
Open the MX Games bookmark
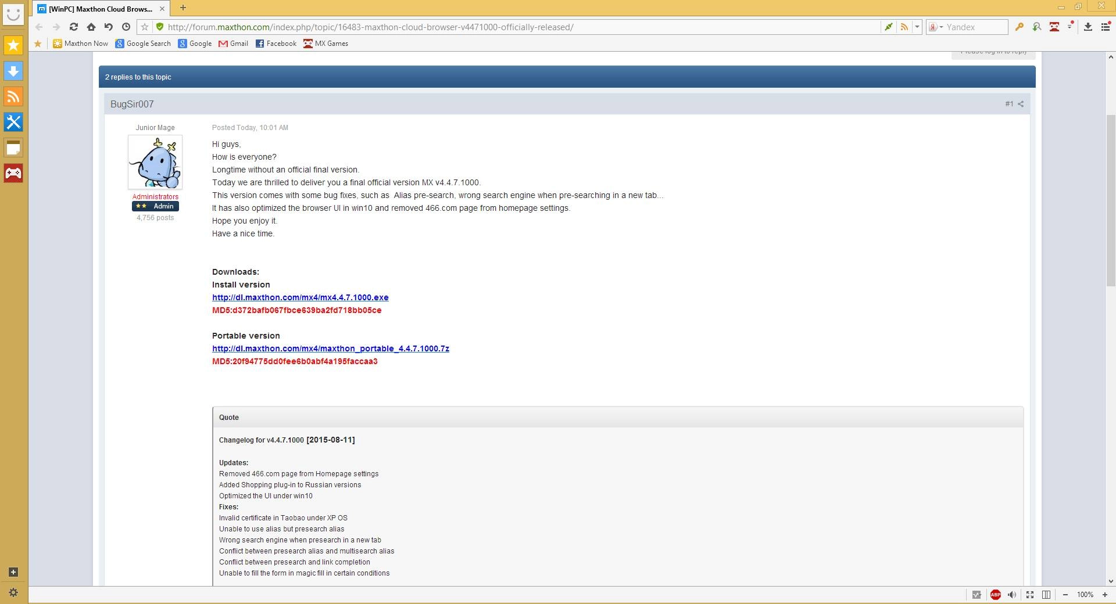pos(325,44)
